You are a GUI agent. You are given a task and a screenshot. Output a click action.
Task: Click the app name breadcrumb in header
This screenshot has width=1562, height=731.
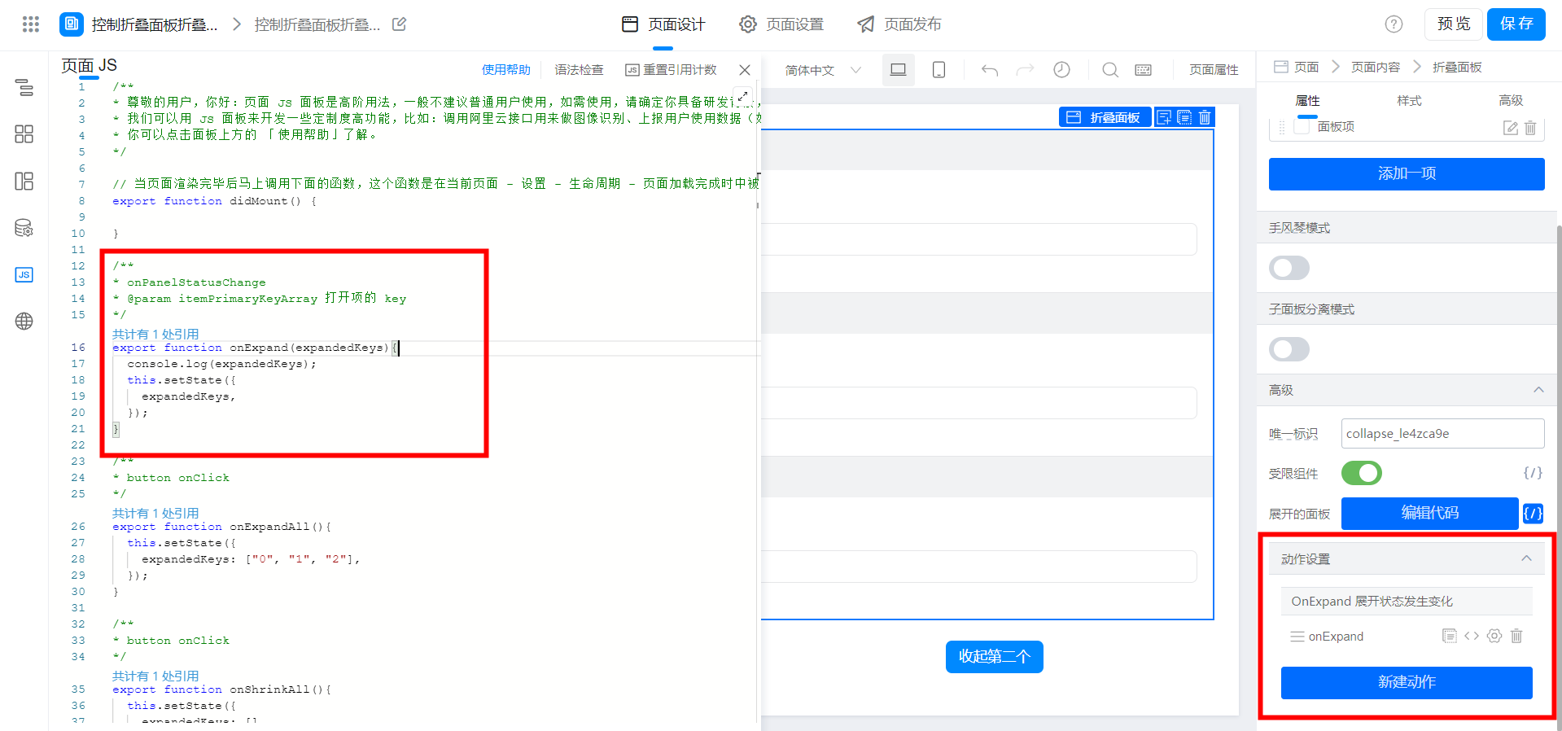(155, 24)
